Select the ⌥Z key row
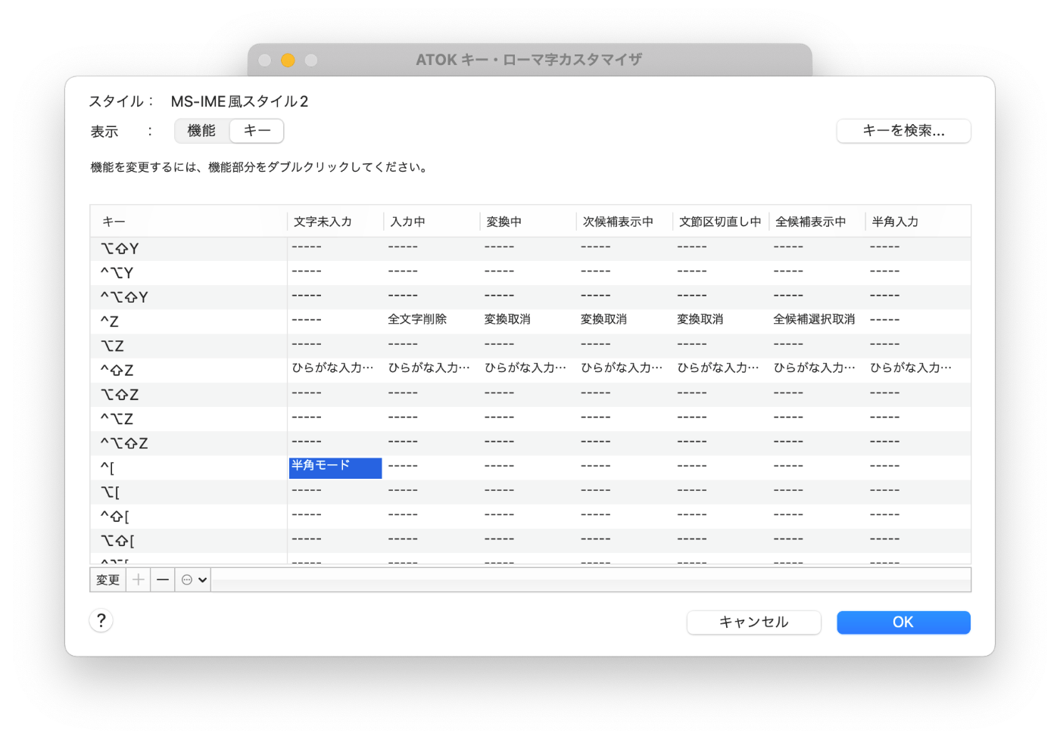This screenshot has height=742, width=1060. (x=530, y=346)
